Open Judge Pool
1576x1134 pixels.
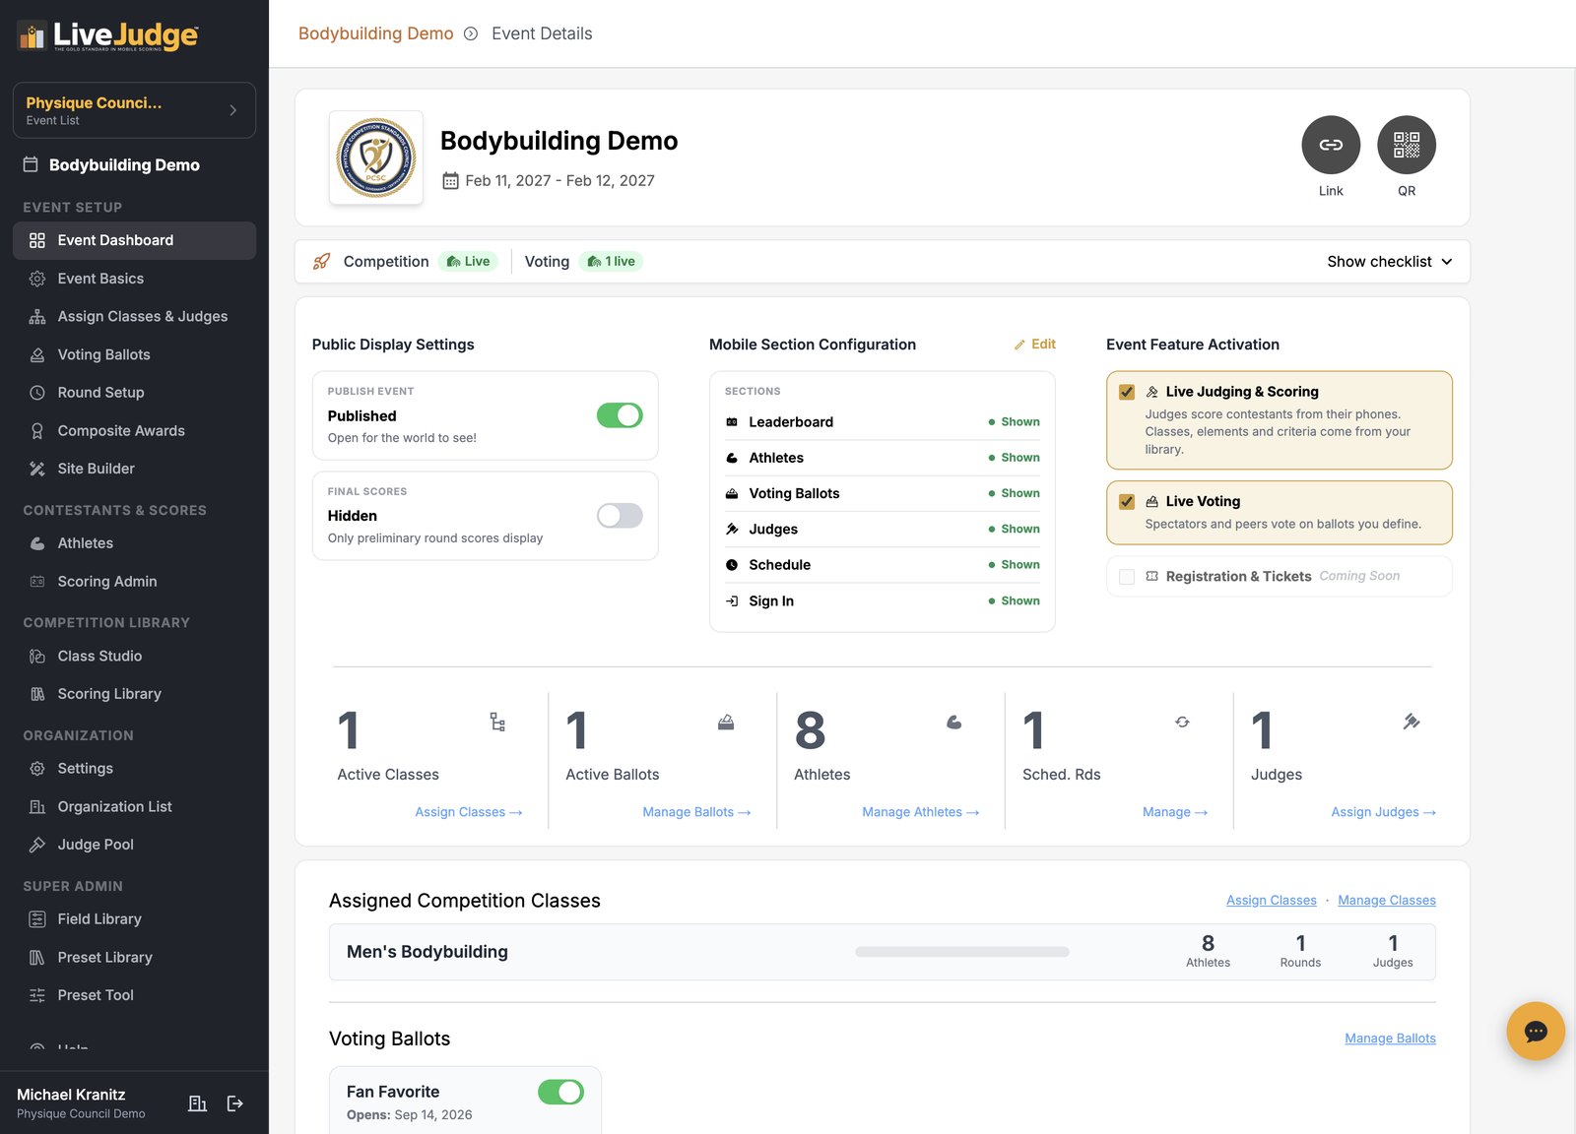pos(134,845)
